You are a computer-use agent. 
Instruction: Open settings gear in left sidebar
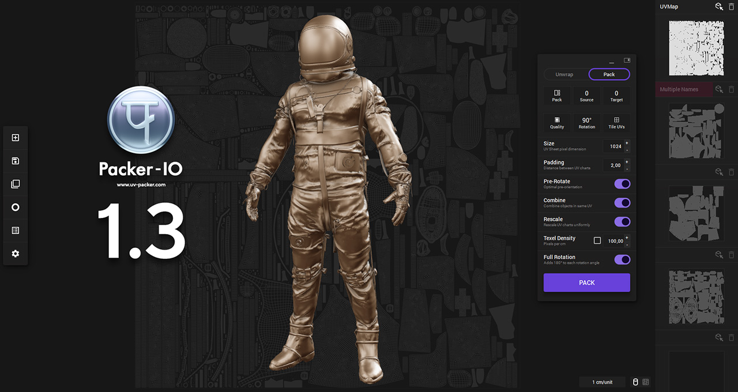pos(16,254)
